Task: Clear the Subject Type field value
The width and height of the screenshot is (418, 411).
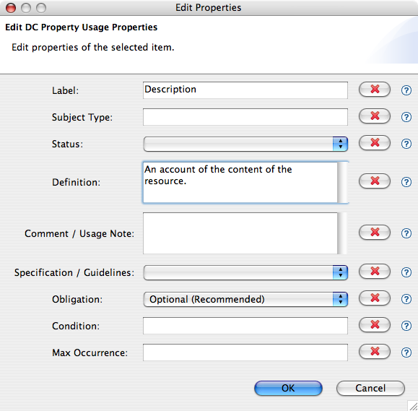Action: point(375,116)
